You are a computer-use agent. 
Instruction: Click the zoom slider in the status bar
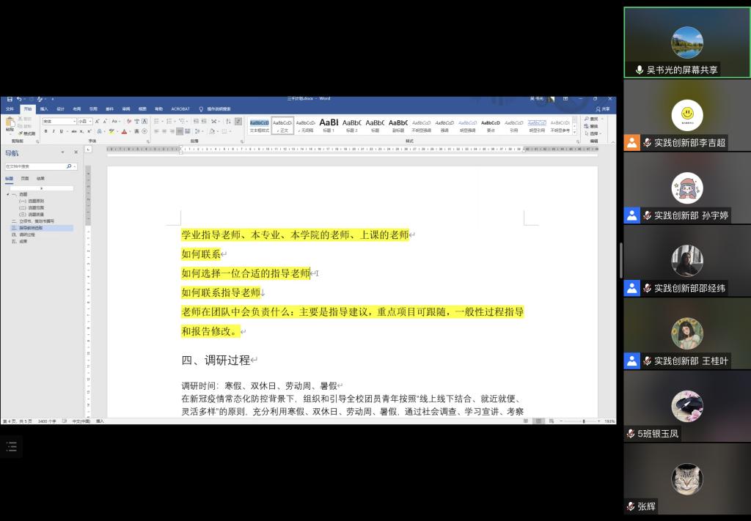tap(584, 421)
